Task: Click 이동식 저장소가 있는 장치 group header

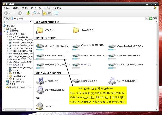Action: tap(48, 73)
